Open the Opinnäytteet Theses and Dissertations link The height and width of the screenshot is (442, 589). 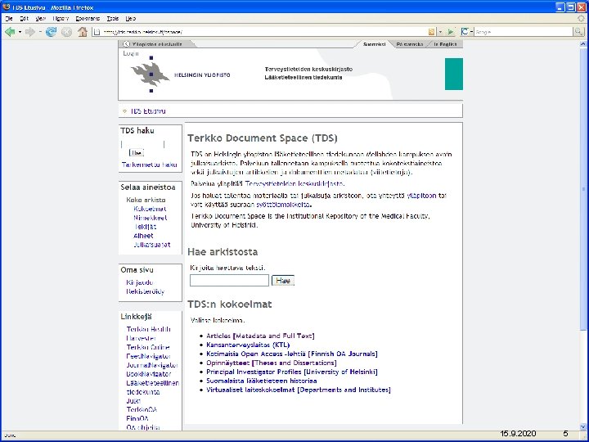point(272,363)
